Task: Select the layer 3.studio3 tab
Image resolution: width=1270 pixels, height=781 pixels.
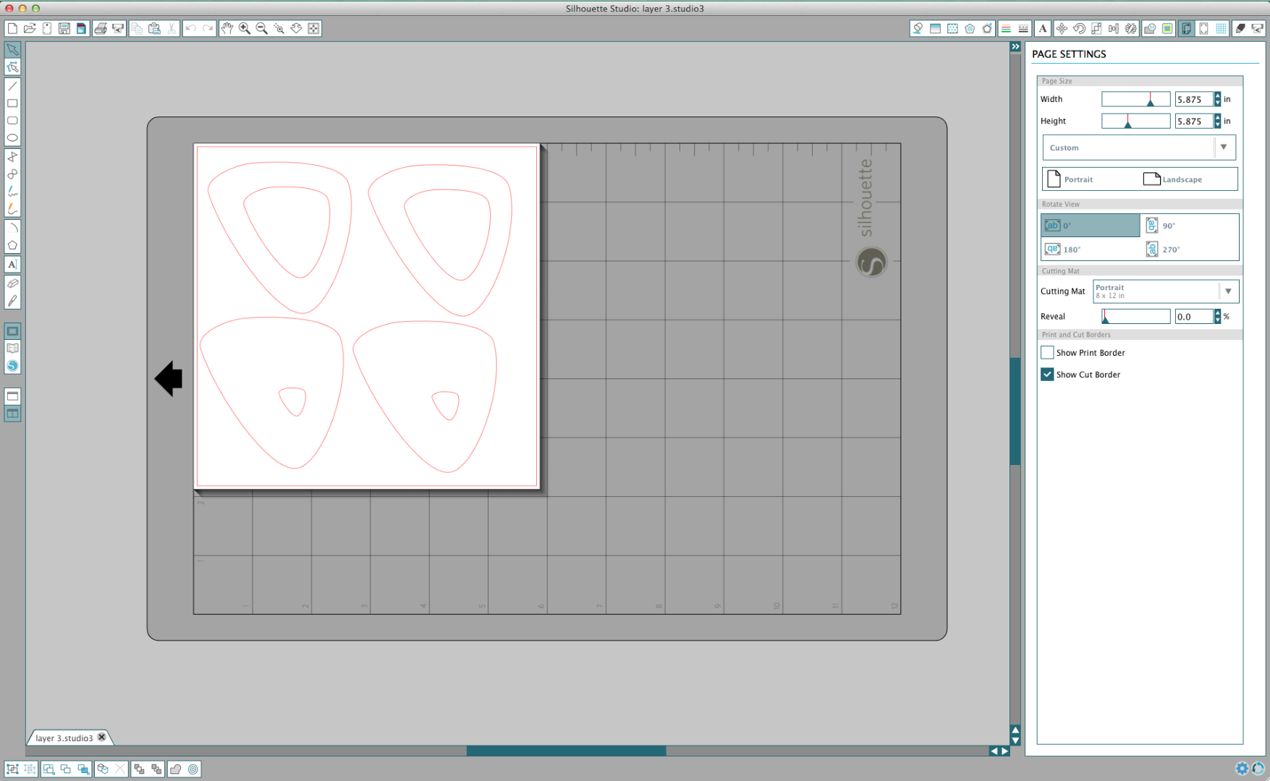Action: 64,738
